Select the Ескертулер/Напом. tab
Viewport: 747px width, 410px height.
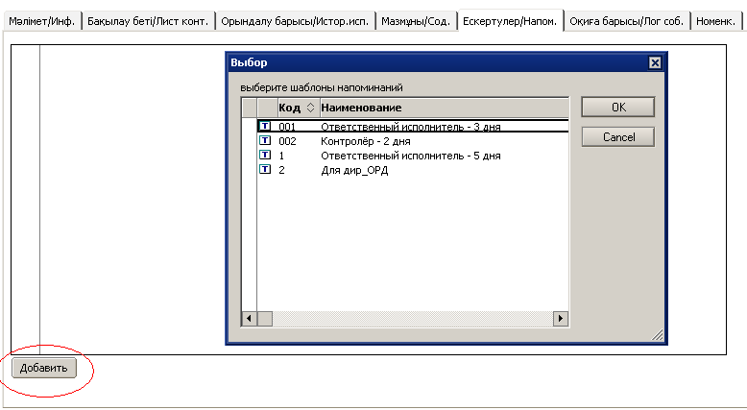pos(510,21)
